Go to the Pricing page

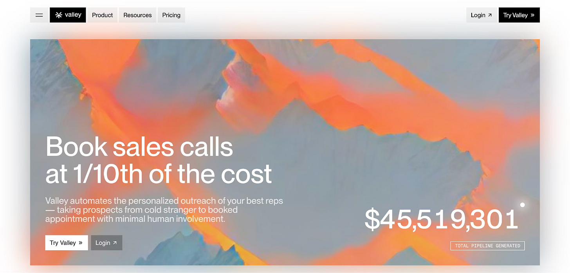[171, 15]
